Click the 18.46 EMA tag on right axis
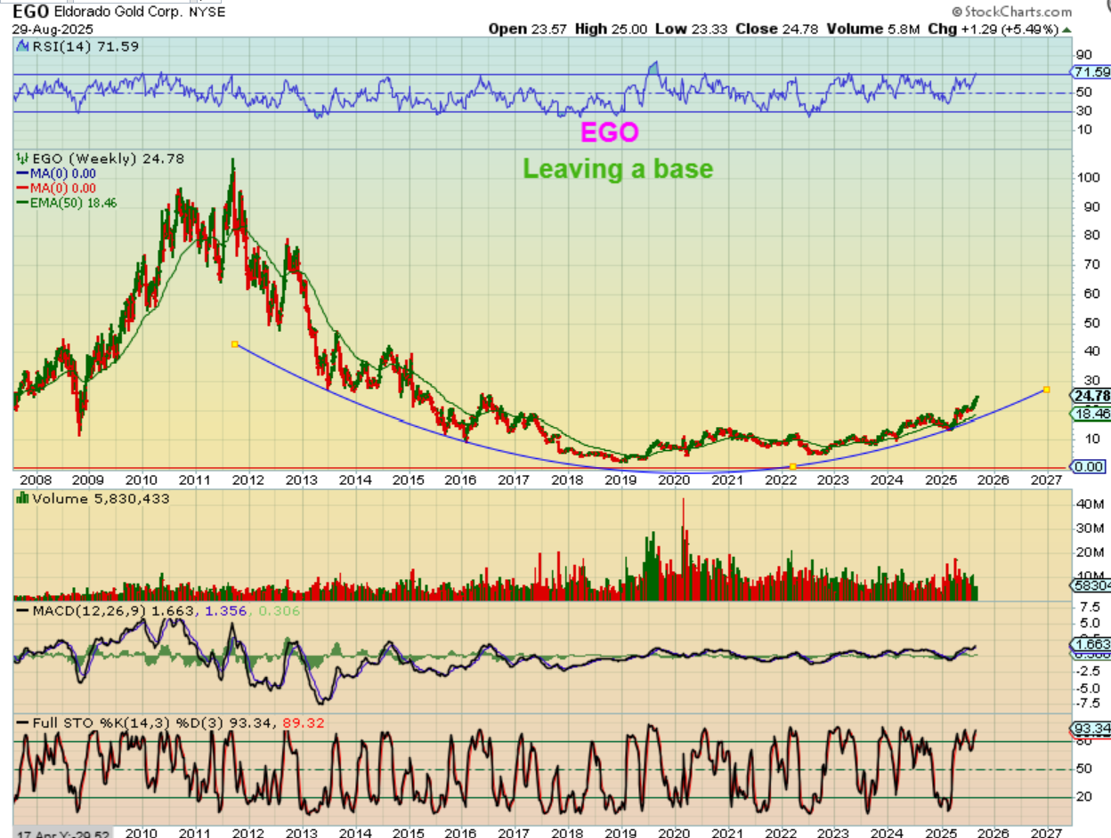This screenshot has width=1111, height=838. click(x=1091, y=414)
